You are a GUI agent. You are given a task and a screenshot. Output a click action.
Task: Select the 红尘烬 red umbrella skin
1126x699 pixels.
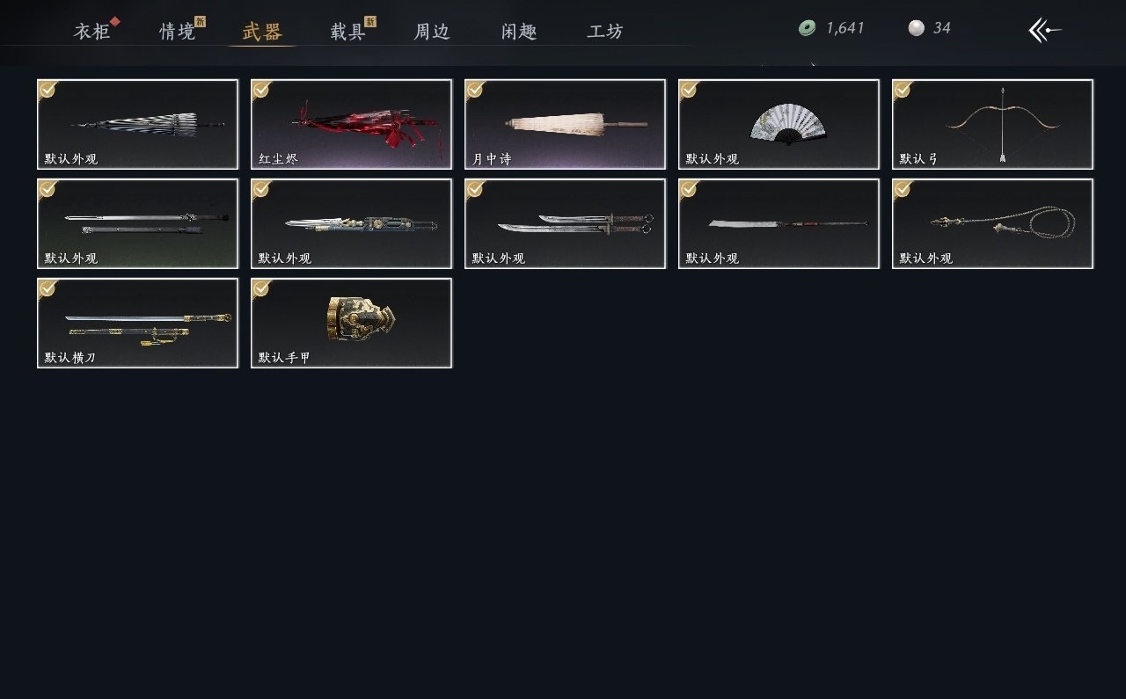tap(351, 124)
